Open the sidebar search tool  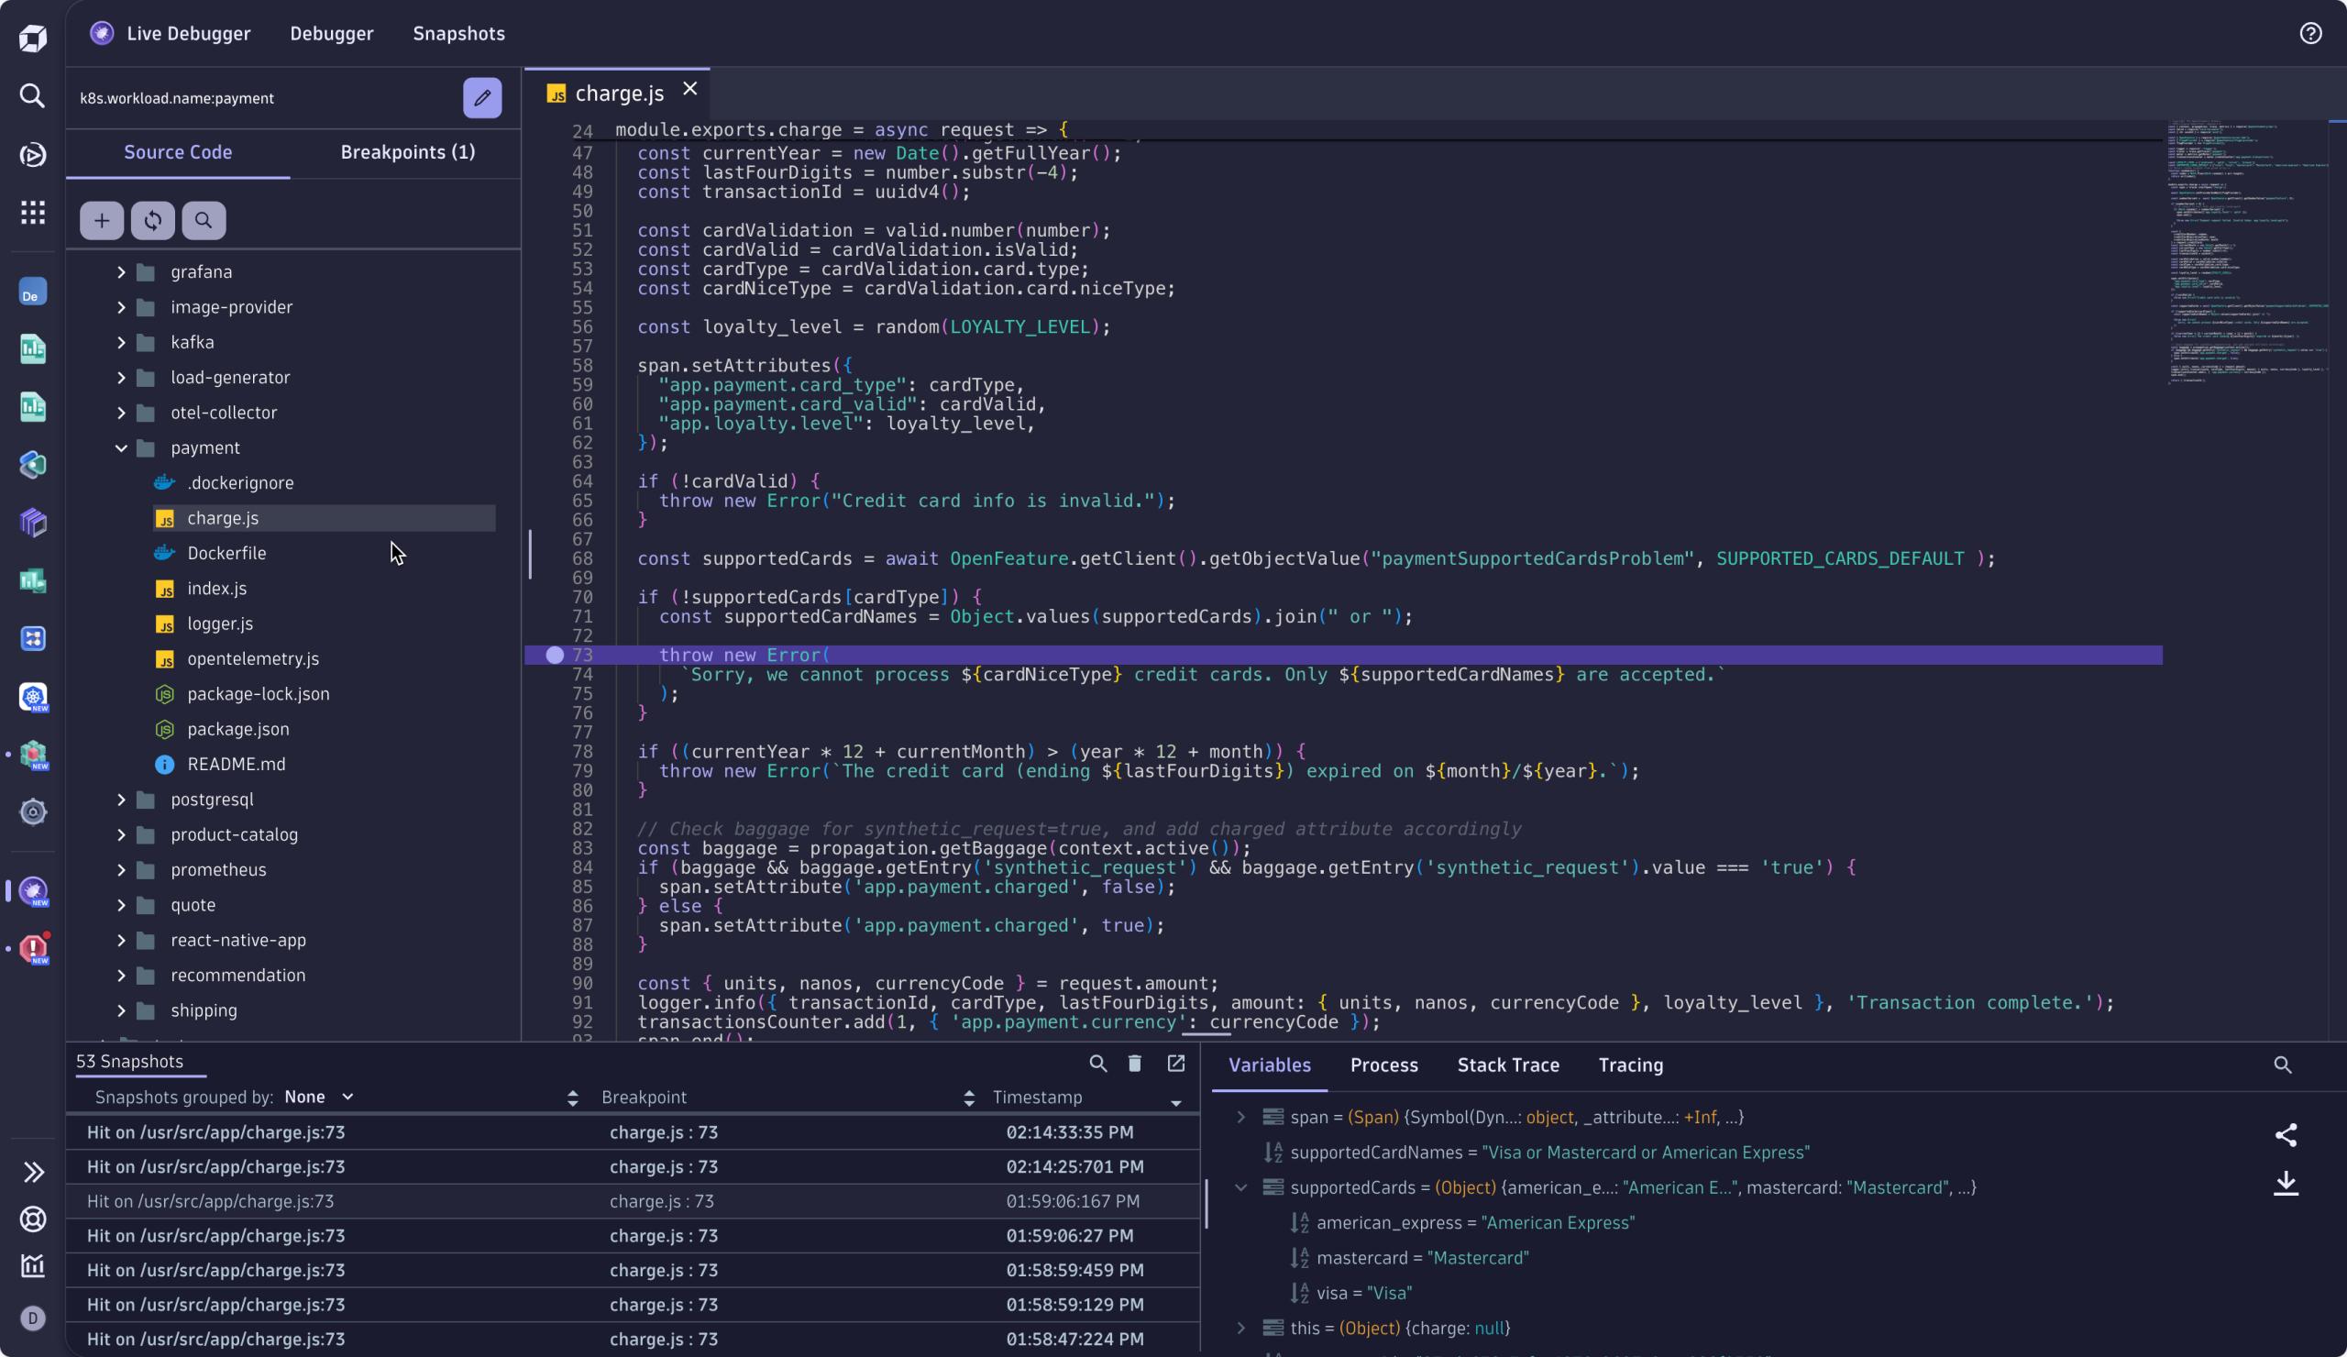[33, 96]
